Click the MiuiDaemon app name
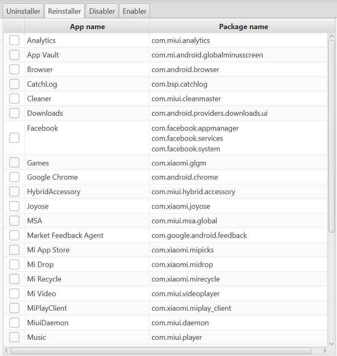 click(x=48, y=322)
